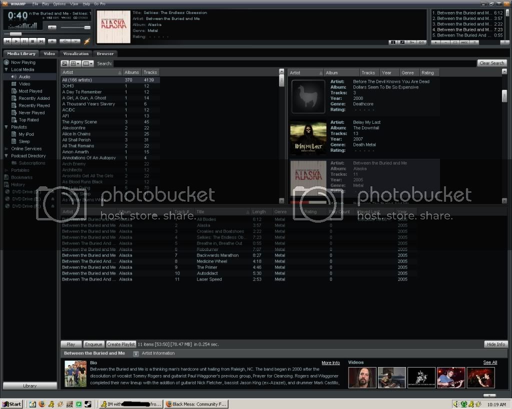Click the Bookmarks sidebar icon
Image resolution: width=512 pixels, height=409 pixels.
pyautogui.click(x=6, y=177)
